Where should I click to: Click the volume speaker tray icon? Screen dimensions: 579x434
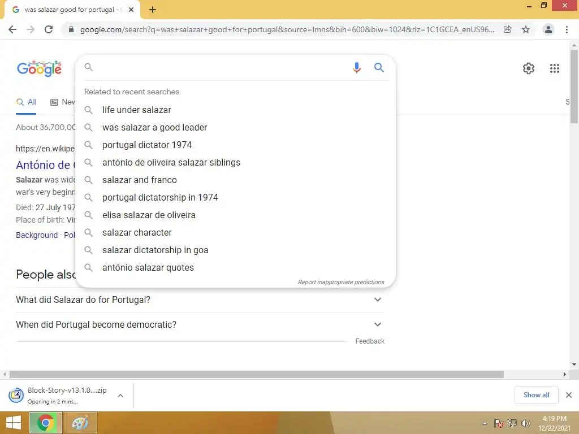coord(525,423)
